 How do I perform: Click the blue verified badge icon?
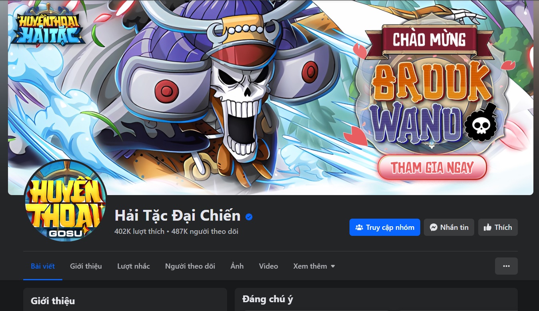249,217
